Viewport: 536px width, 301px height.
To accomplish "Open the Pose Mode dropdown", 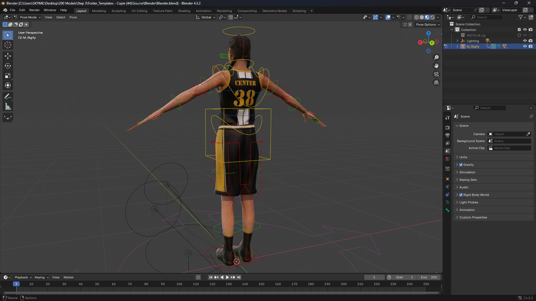I will tap(28, 17).
